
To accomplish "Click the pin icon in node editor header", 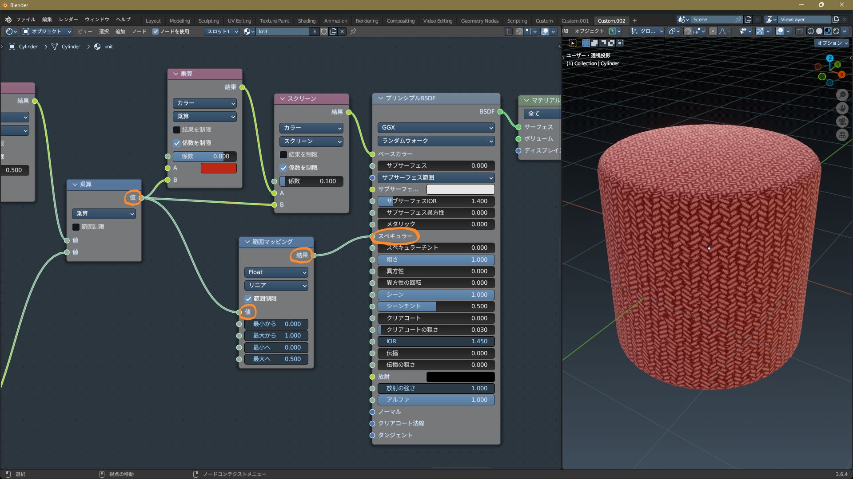I will 353,31.
